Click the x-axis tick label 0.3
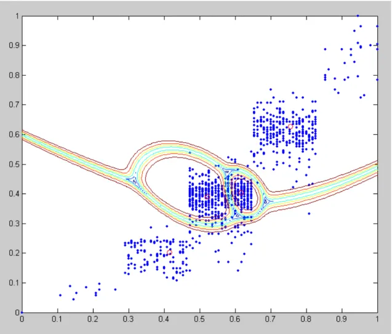This screenshot has width=392, height=334. [128, 319]
